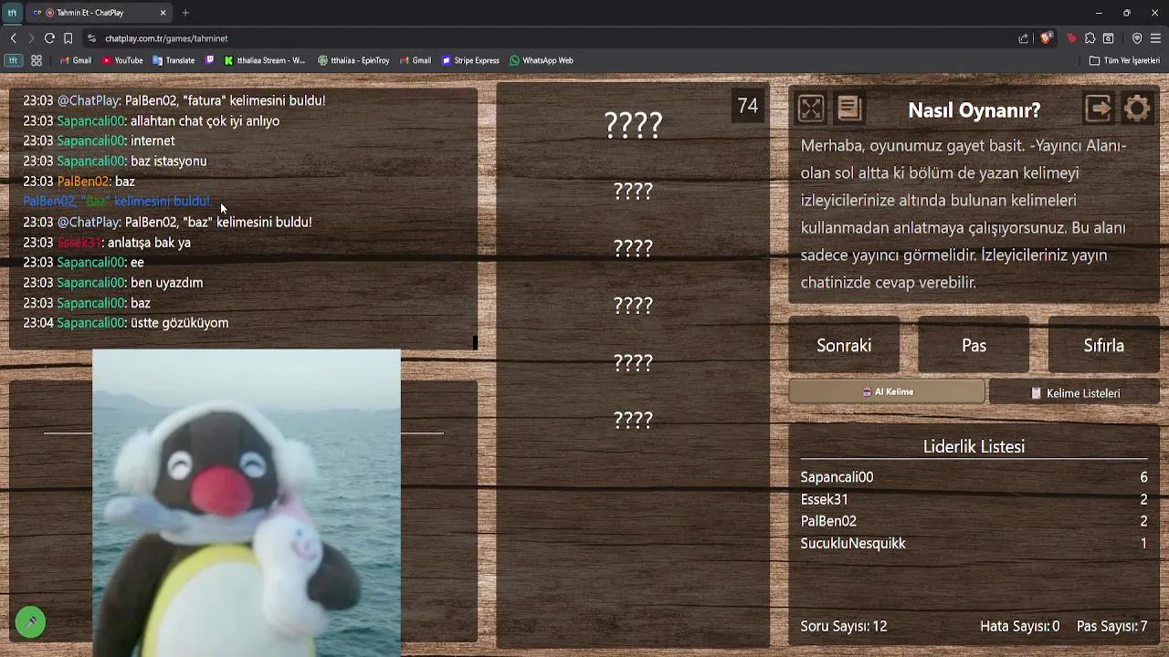This screenshot has height=657, width=1169.
Task: Open the YouTube bookmark
Action: point(122,60)
